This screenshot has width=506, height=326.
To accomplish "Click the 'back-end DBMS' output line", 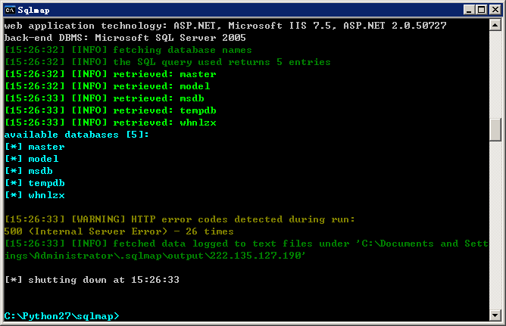I will pos(125,38).
